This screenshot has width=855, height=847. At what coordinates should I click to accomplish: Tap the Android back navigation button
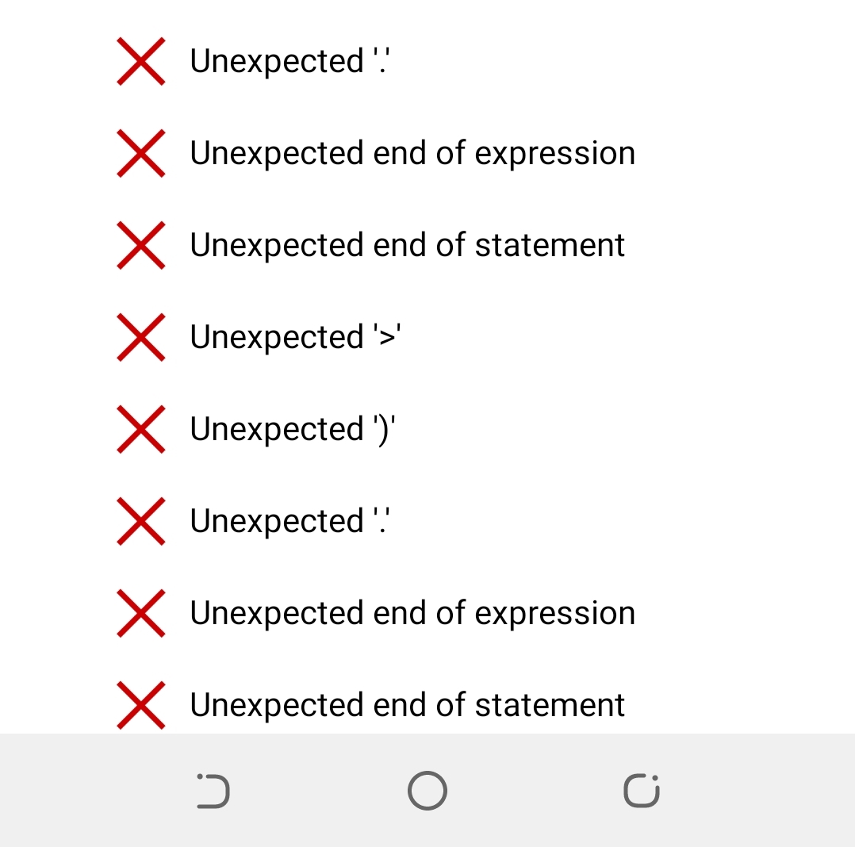point(213,790)
